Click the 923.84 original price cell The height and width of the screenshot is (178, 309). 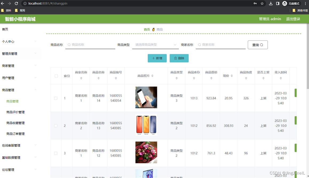click(x=211, y=98)
